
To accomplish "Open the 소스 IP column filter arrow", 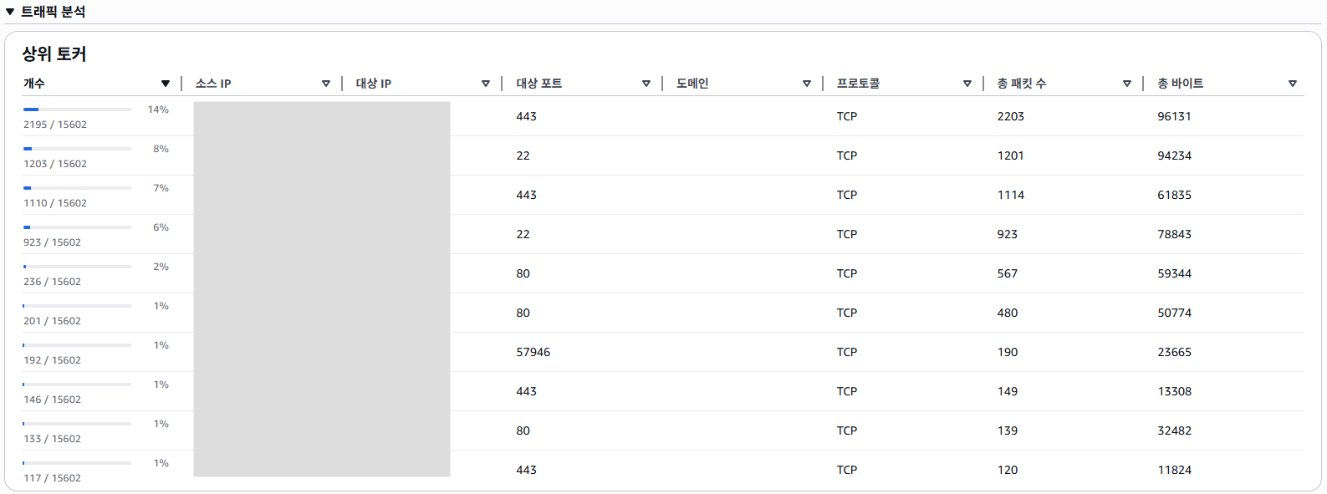I will tap(326, 84).
